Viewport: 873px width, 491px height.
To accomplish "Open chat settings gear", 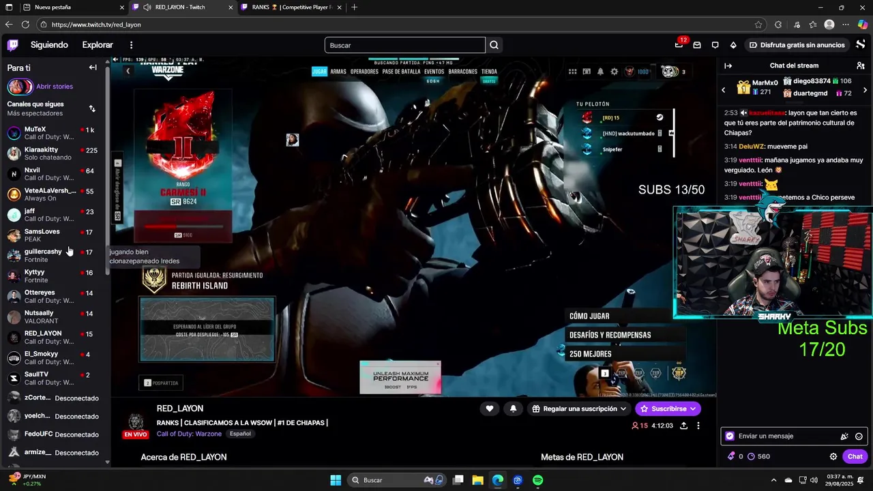I will click(833, 456).
